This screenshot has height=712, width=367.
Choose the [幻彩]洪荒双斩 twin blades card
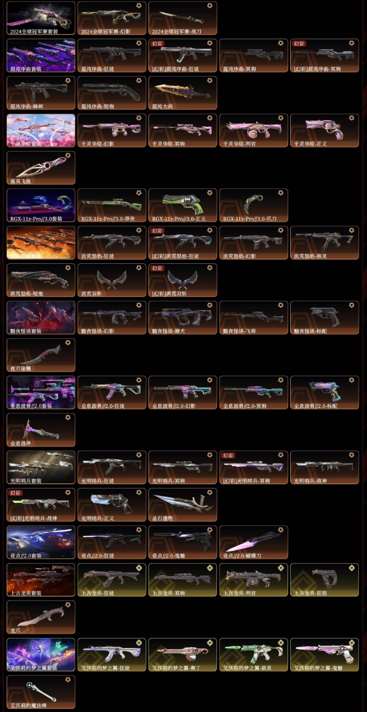(183, 280)
